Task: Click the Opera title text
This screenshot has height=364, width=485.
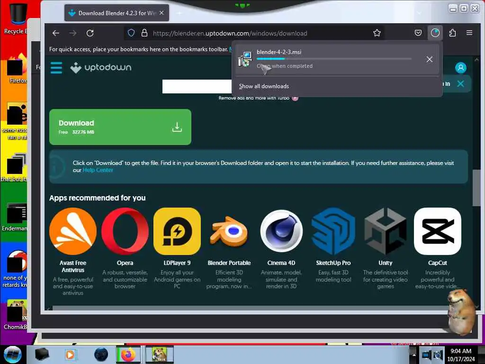Action: 125,263
